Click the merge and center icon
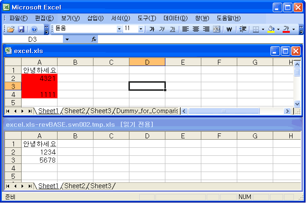 tap(217, 29)
